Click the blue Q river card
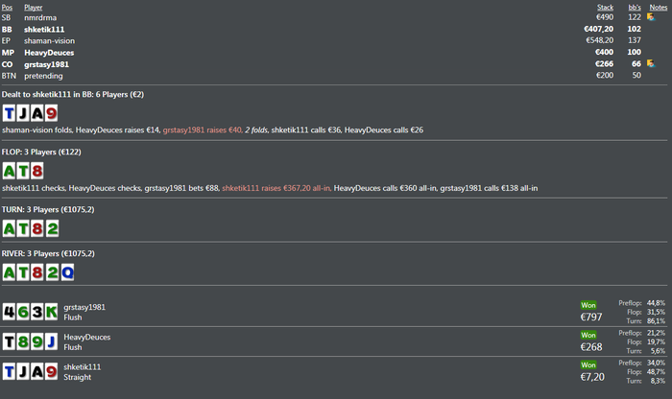 click(x=67, y=272)
